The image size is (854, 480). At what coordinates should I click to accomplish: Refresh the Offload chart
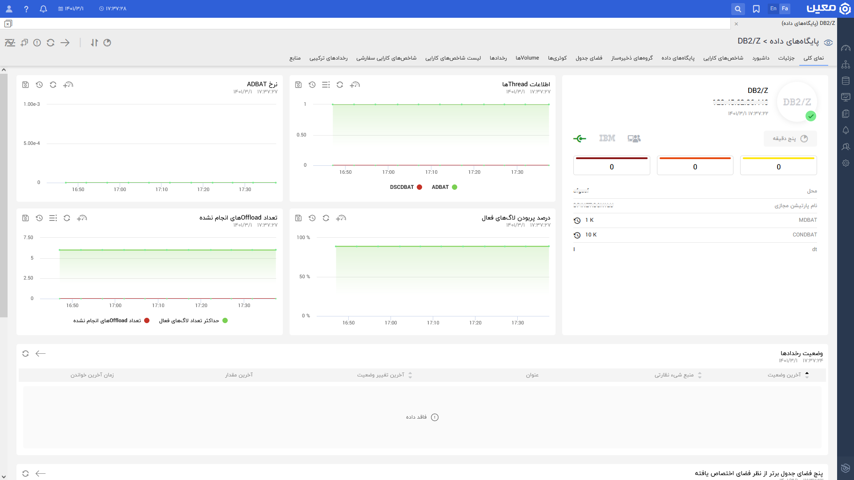point(67,218)
